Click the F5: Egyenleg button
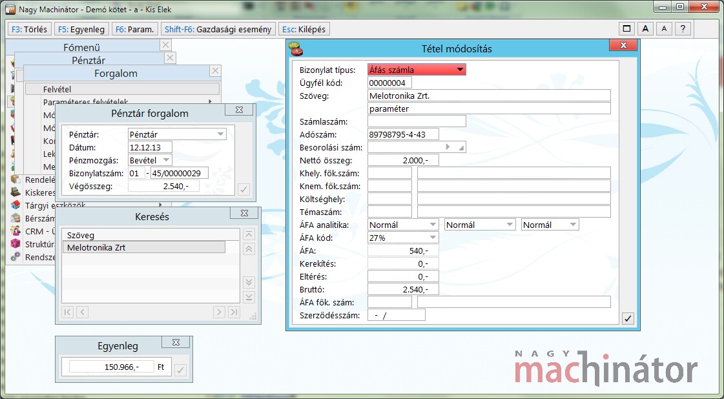 point(81,29)
